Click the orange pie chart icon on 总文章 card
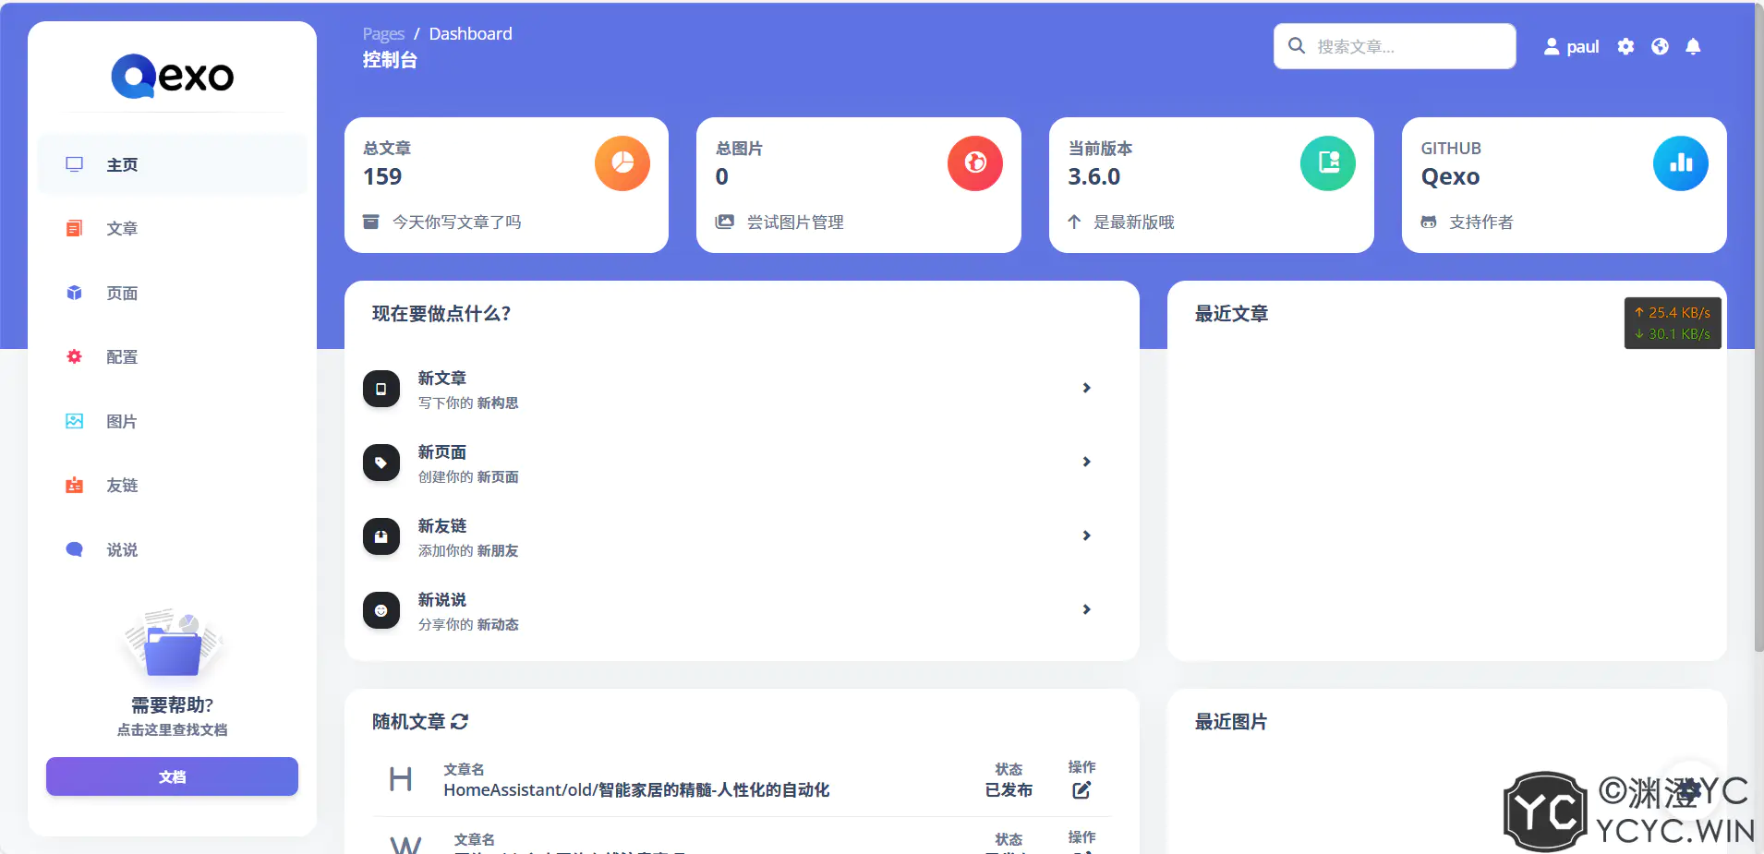Screen dimensions: 1764x854 (x=622, y=163)
